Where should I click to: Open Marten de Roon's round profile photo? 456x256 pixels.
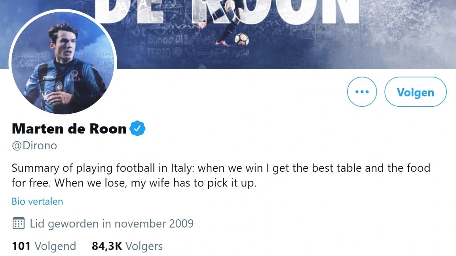point(63,63)
